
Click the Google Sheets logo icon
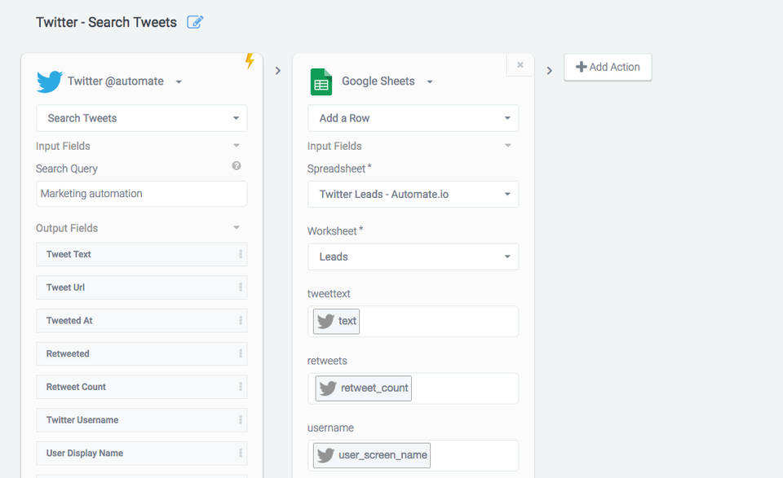coord(321,81)
